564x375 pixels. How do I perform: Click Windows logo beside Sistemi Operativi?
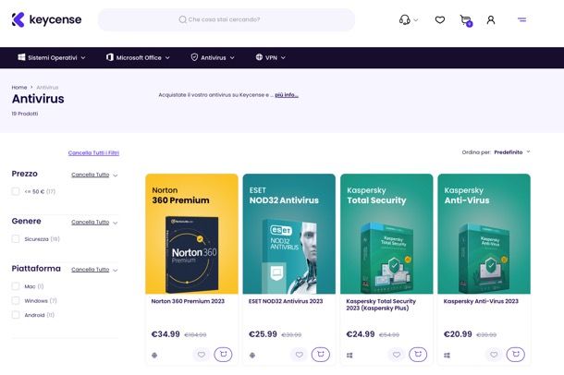click(x=21, y=57)
